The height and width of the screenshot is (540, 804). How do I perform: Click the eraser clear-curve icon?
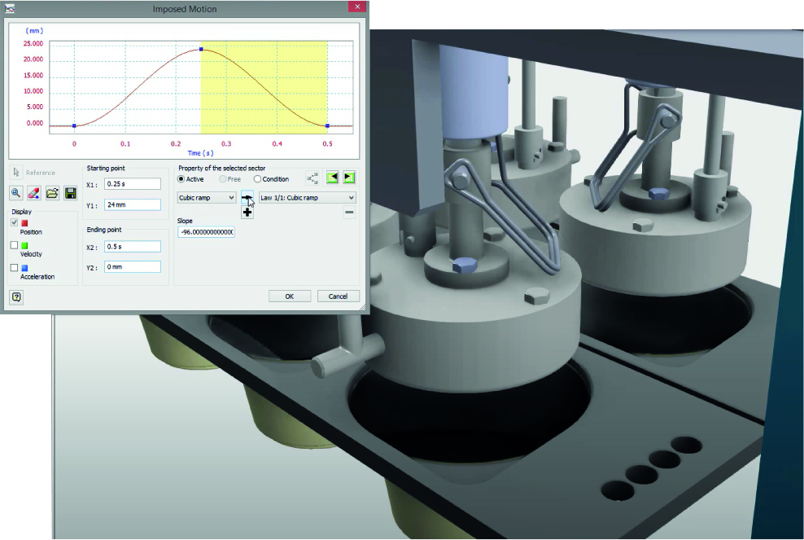[x=34, y=193]
